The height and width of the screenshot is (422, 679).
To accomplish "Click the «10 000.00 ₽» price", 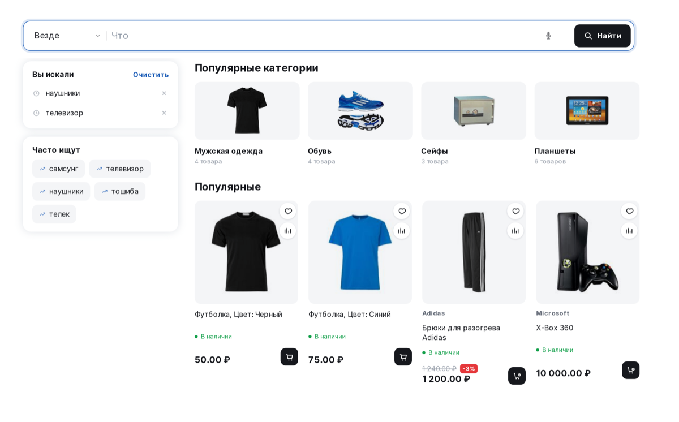I will (x=564, y=373).
